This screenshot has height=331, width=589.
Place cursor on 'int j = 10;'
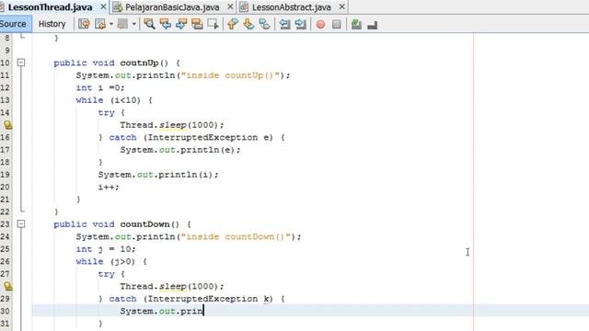coord(106,249)
